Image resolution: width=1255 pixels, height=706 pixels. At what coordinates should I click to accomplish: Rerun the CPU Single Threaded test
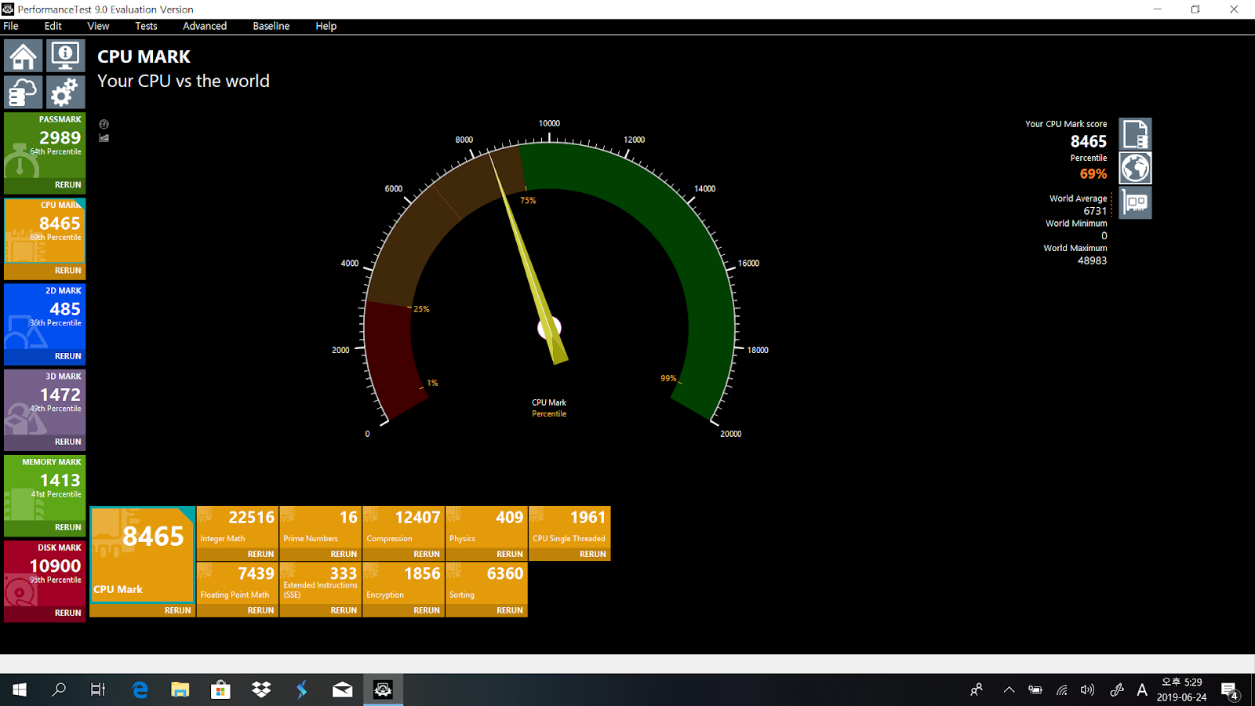tap(593, 554)
